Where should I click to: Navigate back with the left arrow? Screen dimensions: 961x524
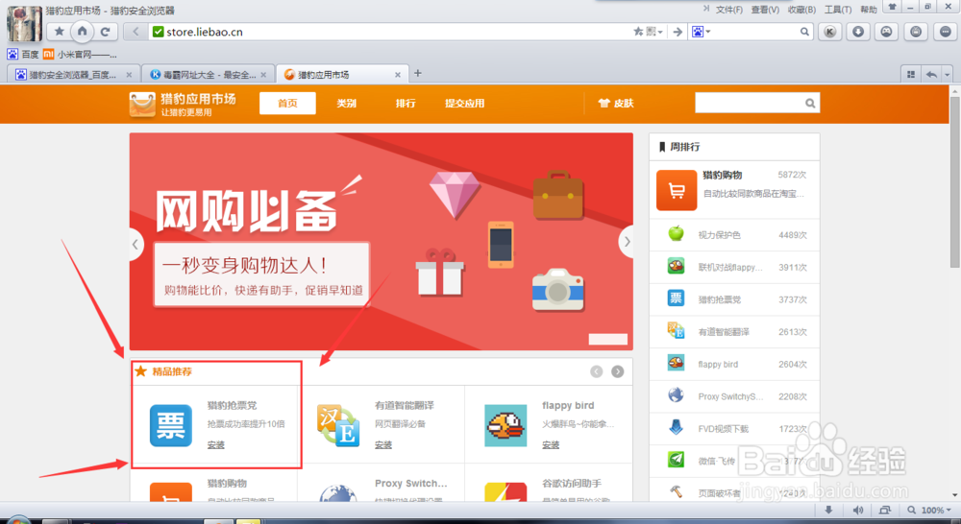click(136, 32)
